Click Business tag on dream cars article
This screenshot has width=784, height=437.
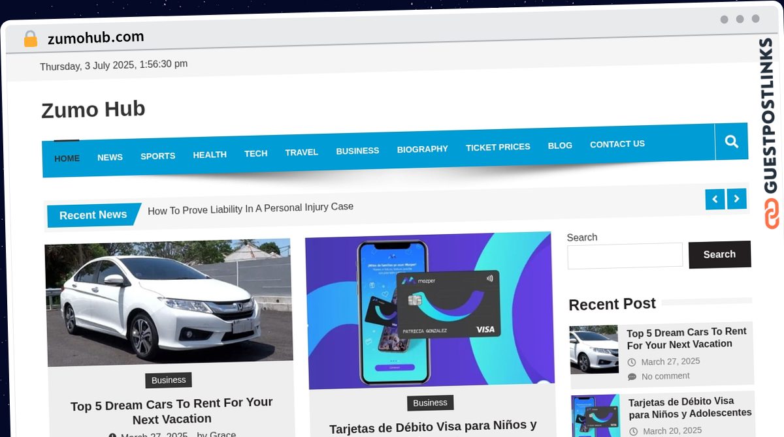pyautogui.click(x=169, y=380)
